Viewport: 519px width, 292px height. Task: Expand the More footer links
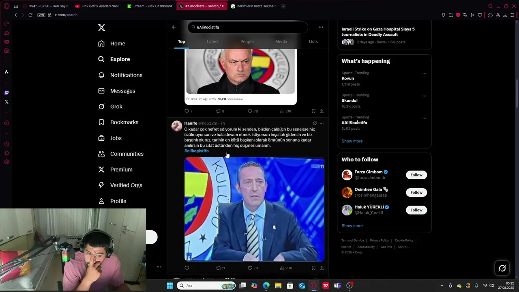pyautogui.click(x=404, y=247)
